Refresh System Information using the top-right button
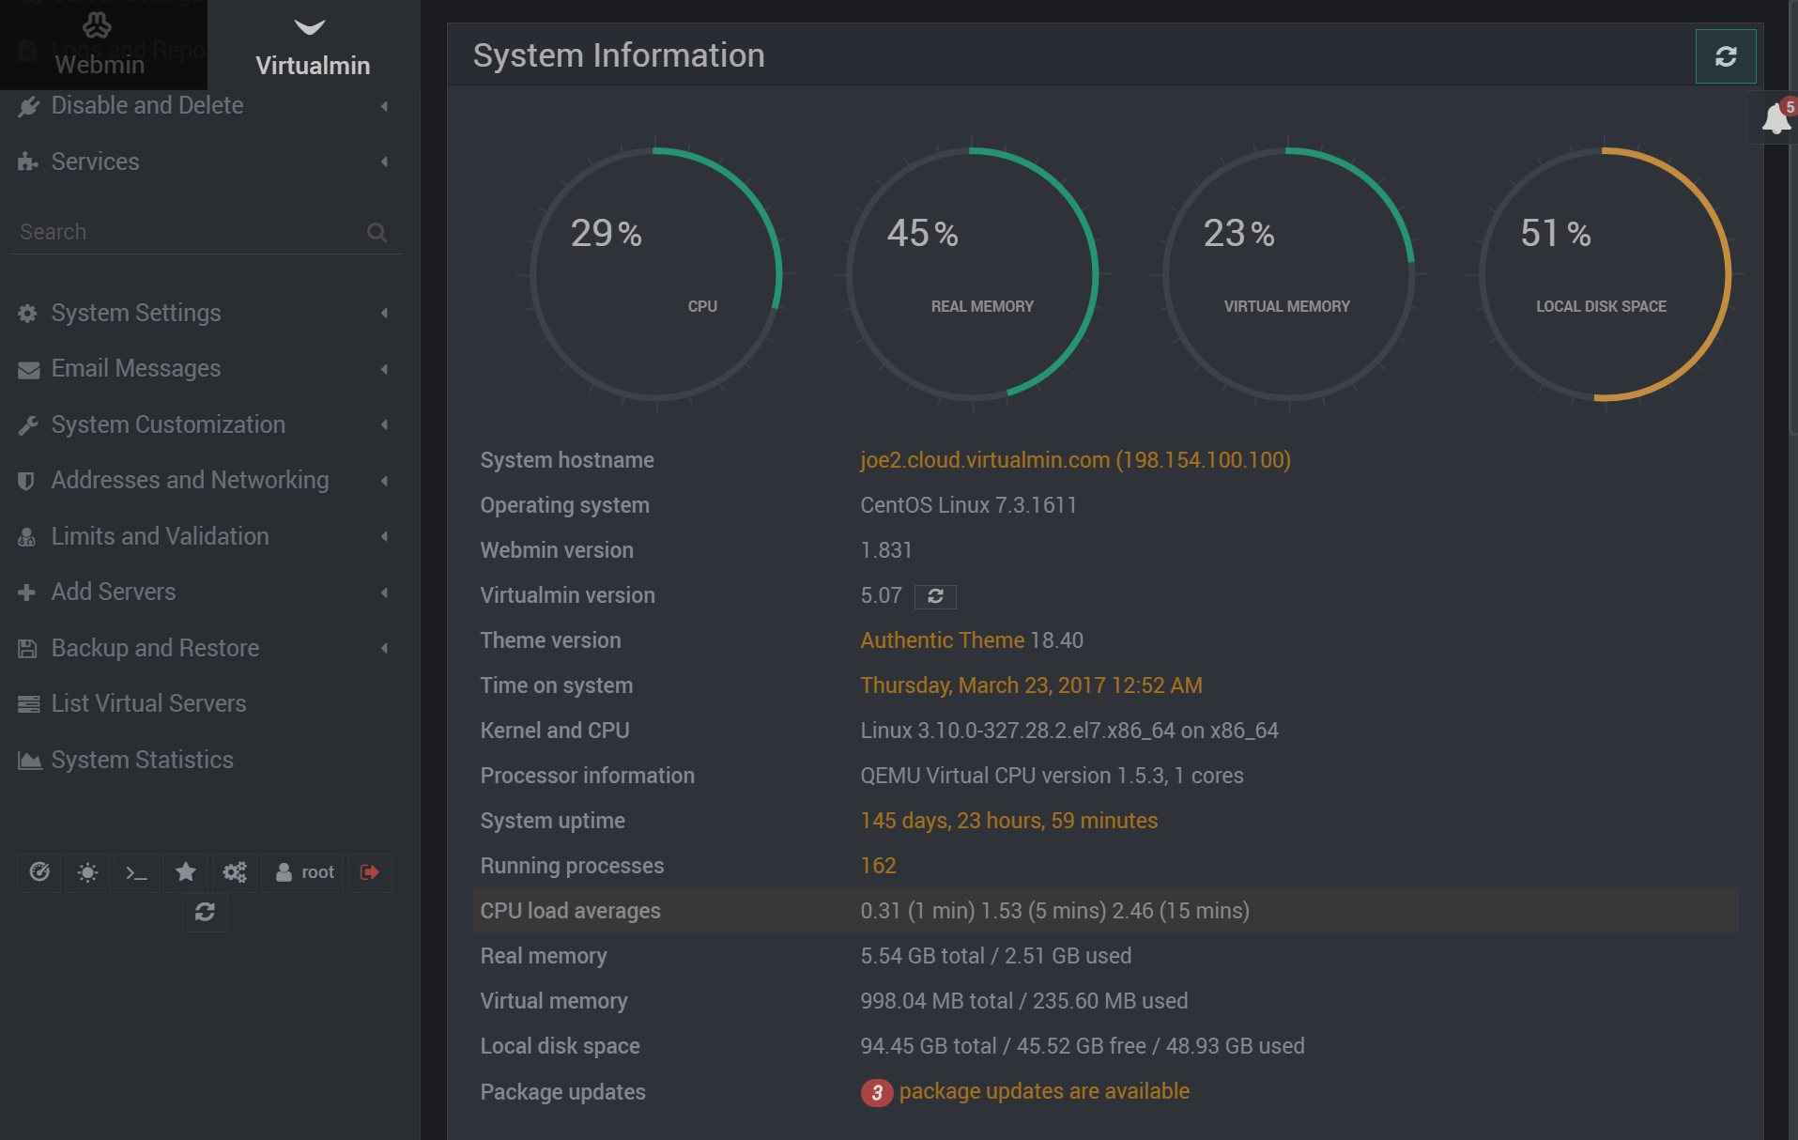 (1725, 56)
